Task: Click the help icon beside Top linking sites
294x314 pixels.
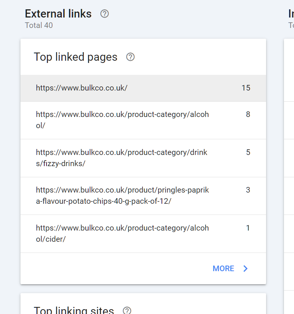Action: 127,310
